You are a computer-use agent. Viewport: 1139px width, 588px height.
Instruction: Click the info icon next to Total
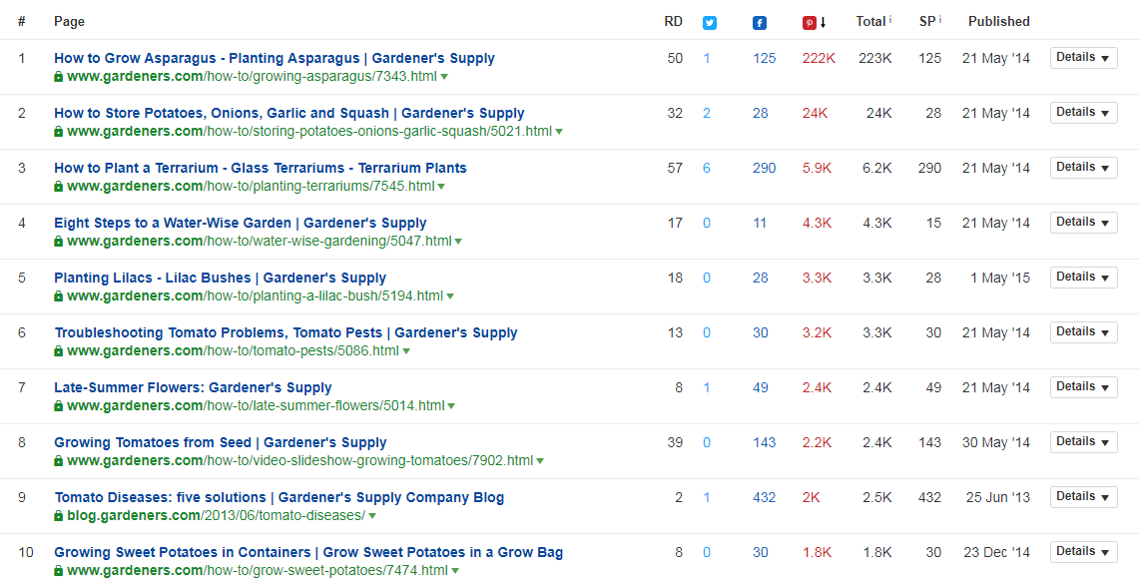pos(890,20)
